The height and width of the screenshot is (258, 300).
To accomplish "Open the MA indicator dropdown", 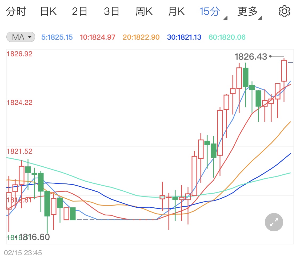I will pos(20,37).
